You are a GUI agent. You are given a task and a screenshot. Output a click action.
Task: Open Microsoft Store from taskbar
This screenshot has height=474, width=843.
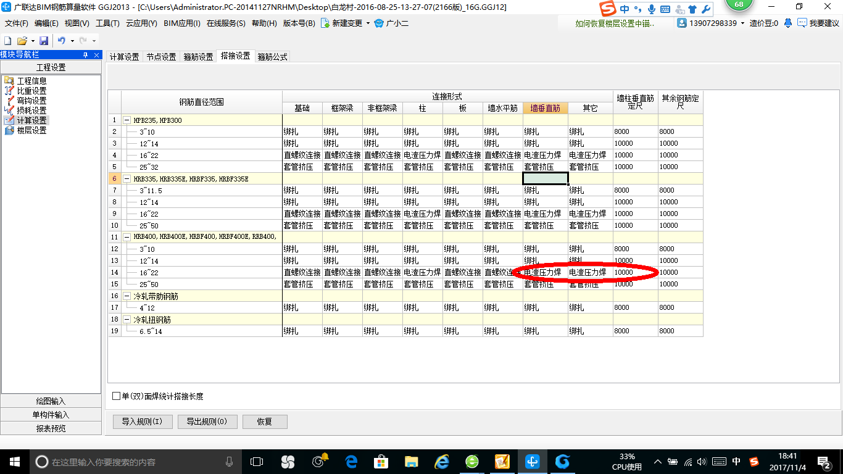click(381, 461)
